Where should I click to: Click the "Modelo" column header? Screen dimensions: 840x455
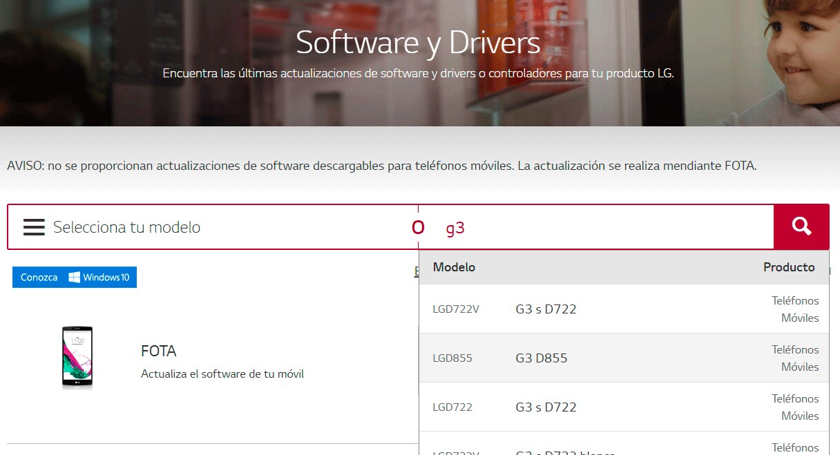[453, 267]
